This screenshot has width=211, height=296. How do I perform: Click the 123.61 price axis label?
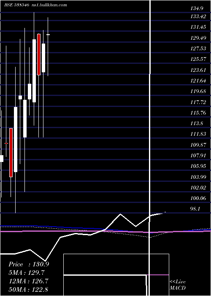pos(198,70)
